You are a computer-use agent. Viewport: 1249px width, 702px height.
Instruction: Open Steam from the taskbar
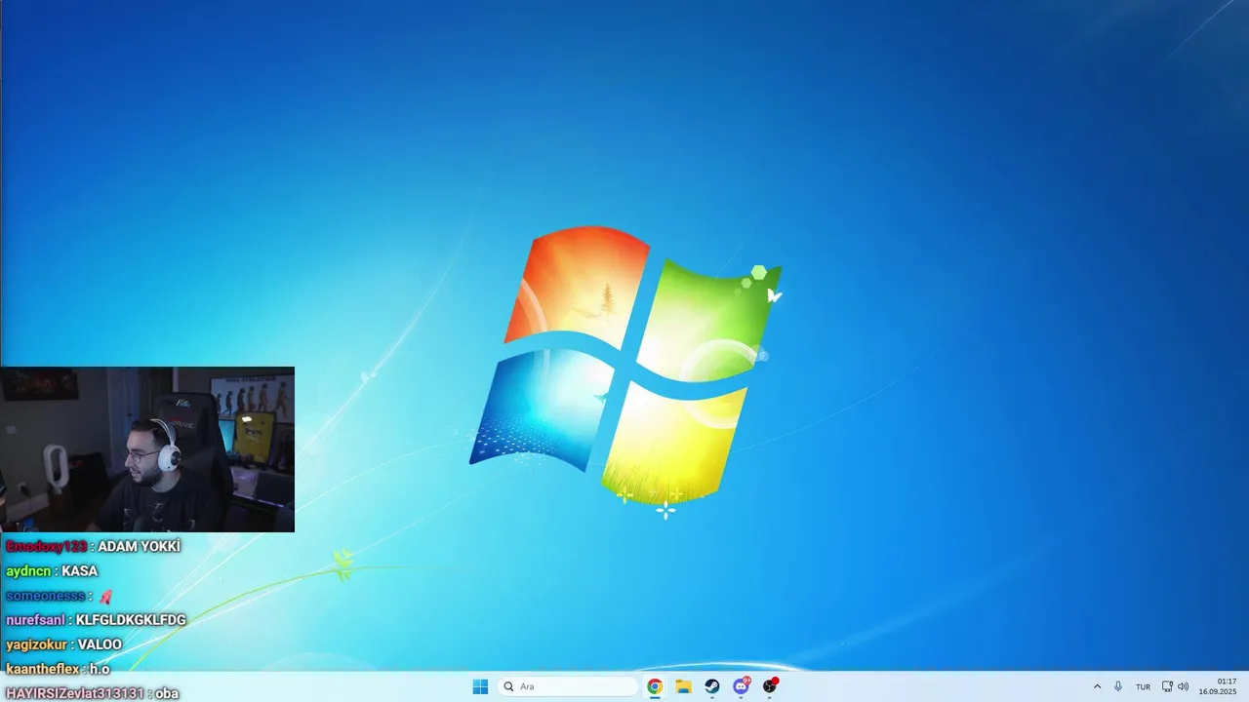[x=712, y=686]
